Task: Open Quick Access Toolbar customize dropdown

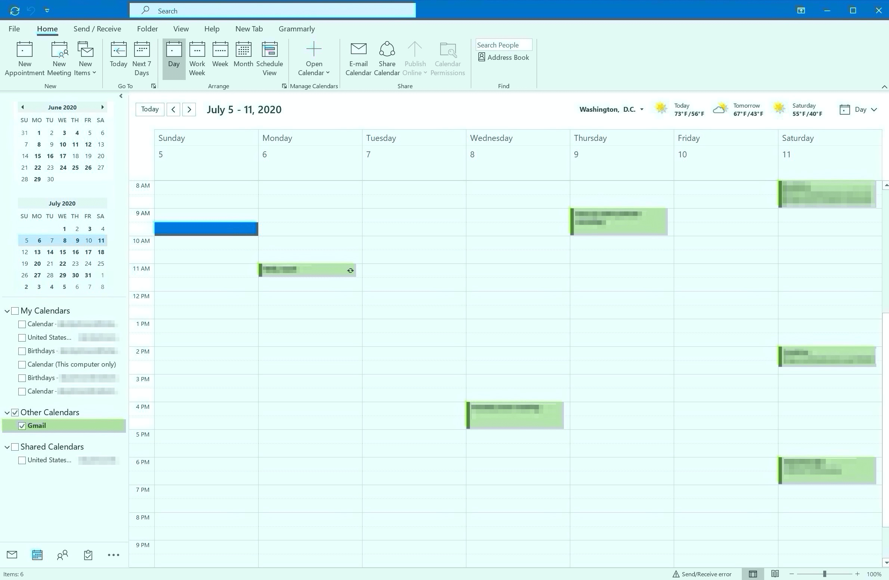Action: coord(47,10)
